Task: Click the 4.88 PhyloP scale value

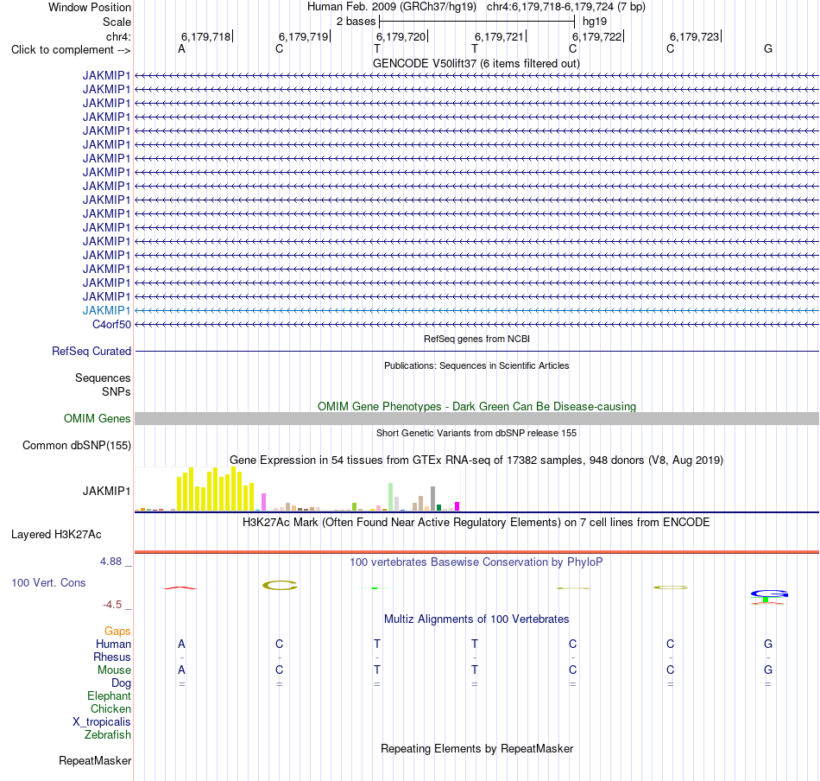Action: point(110,562)
